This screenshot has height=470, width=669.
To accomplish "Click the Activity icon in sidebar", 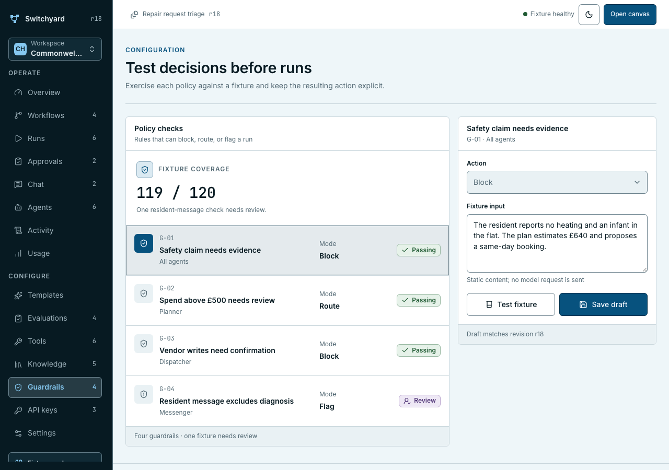I will pos(18,230).
